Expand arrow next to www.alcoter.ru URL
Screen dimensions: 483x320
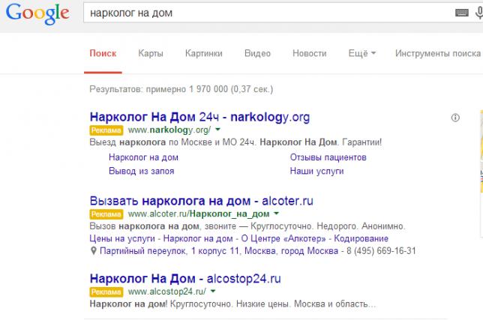276,214
